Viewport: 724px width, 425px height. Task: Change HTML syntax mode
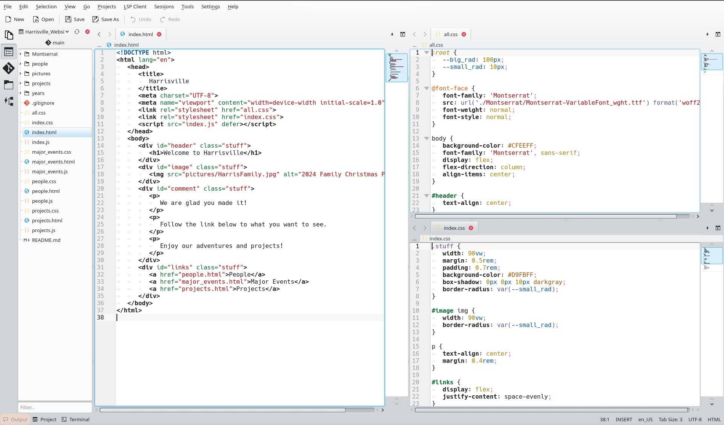714,419
